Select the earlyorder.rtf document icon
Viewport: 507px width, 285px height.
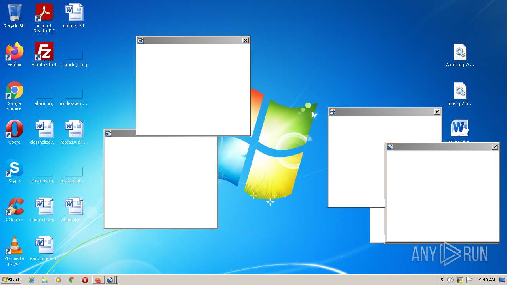pos(44,249)
